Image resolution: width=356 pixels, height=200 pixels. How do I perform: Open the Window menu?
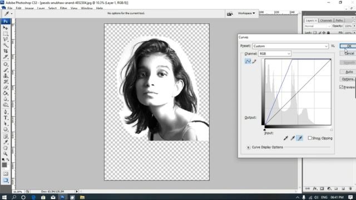coord(87,8)
